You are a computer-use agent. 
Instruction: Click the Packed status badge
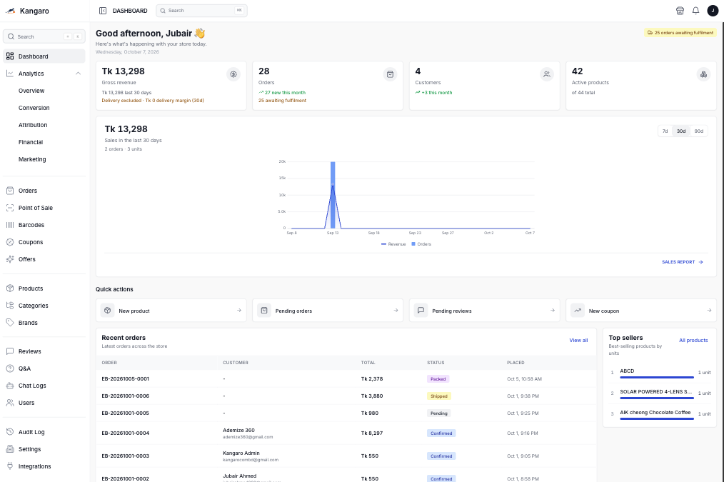pos(438,378)
